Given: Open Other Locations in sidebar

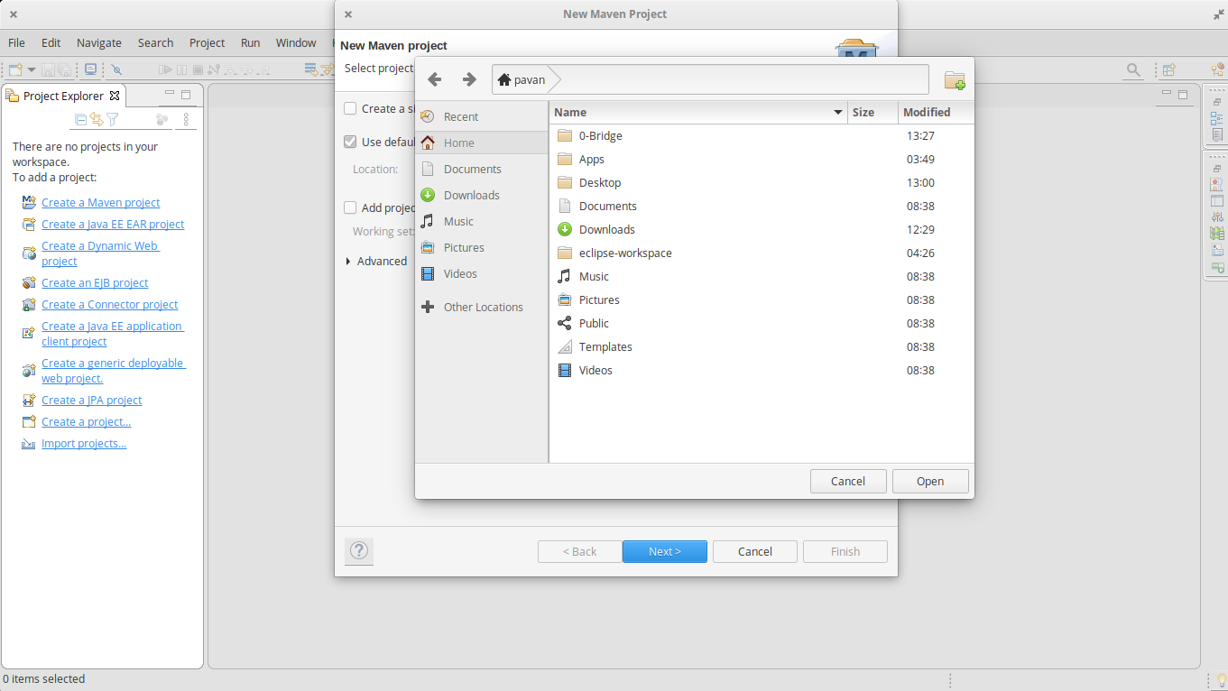Looking at the screenshot, I should pos(482,307).
